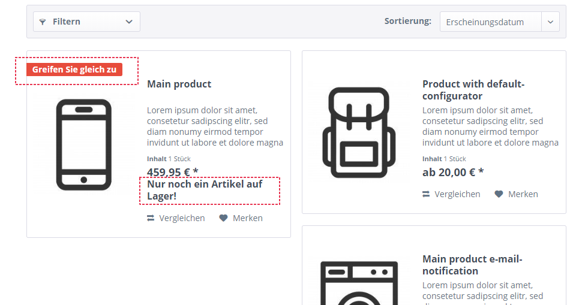Open the washing machine product image
This screenshot has width=582, height=305.
point(359,283)
